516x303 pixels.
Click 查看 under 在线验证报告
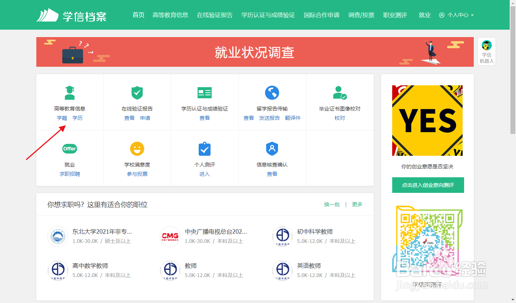tap(129, 118)
